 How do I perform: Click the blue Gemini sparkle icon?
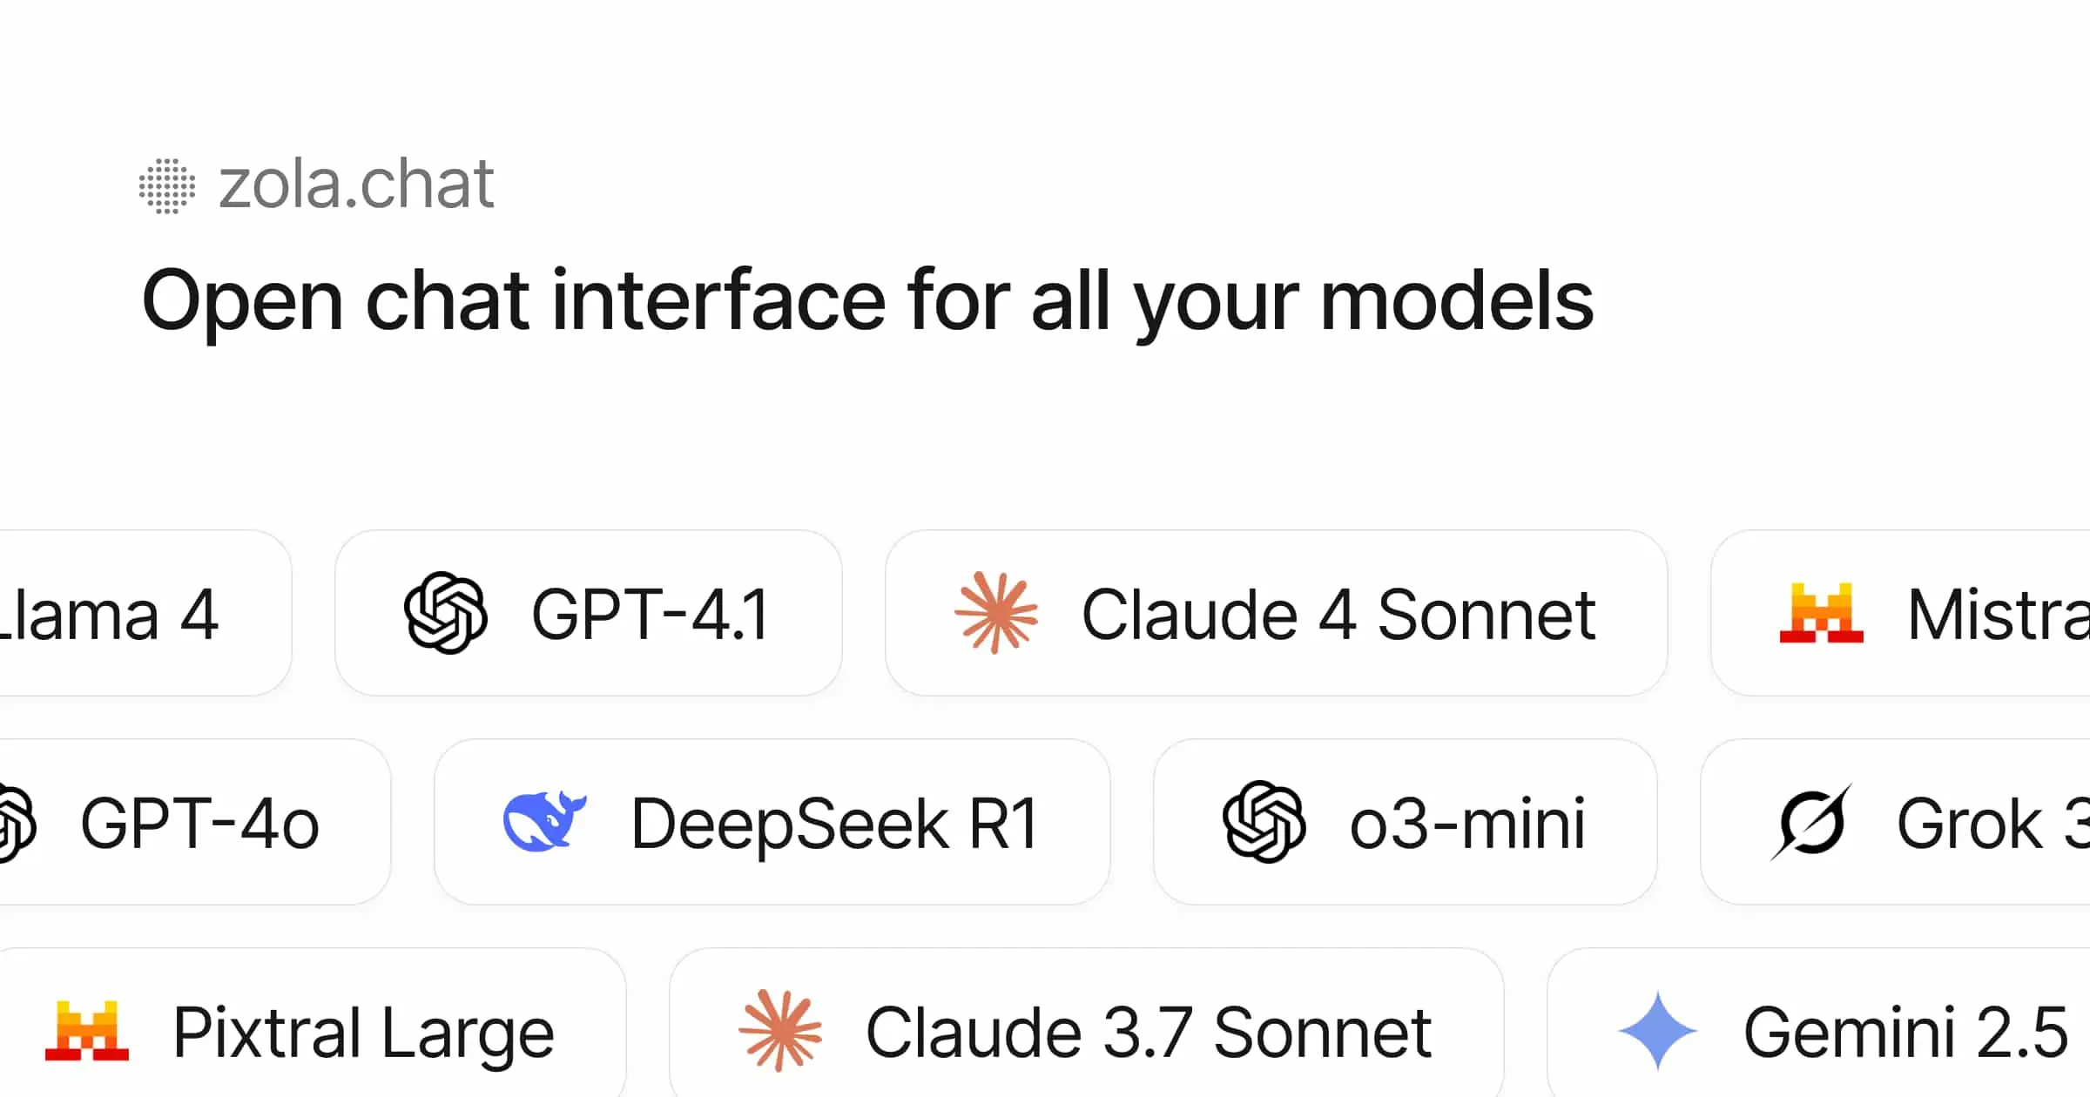pyautogui.click(x=1657, y=1031)
